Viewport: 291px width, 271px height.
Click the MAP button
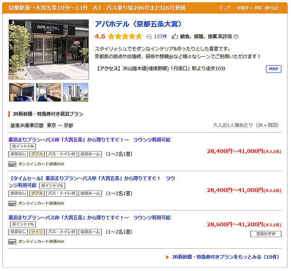click(274, 69)
